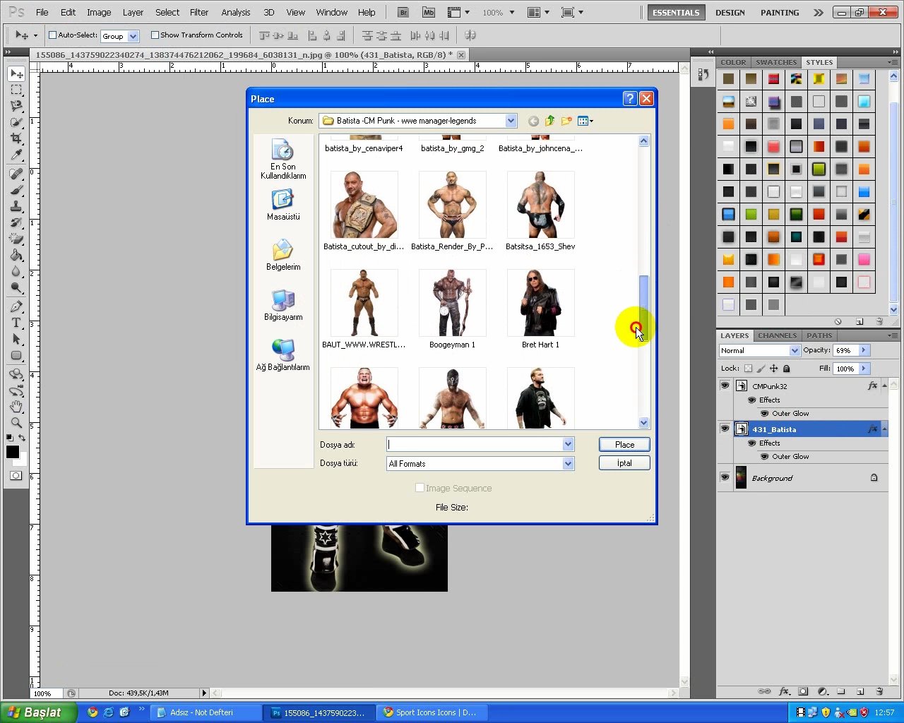The height and width of the screenshot is (723, 904).
Task: Open the Opacity slider arrow
Action: [x=864, y=350]
